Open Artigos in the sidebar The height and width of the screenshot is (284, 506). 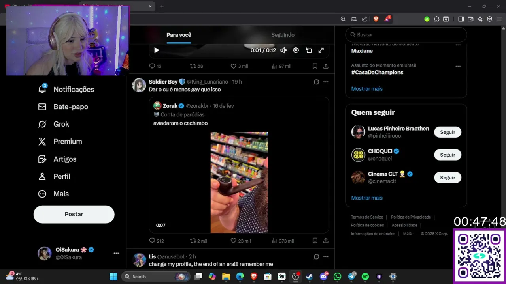tap(57, 159)
